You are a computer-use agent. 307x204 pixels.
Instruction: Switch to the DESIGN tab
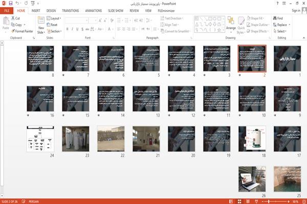click(x=51, y=11)
